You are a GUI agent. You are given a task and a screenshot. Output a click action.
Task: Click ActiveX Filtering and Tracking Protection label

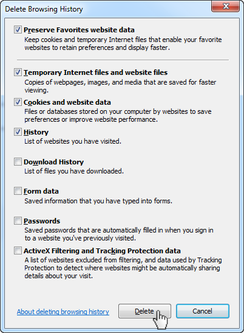click(x=102, y=251)
